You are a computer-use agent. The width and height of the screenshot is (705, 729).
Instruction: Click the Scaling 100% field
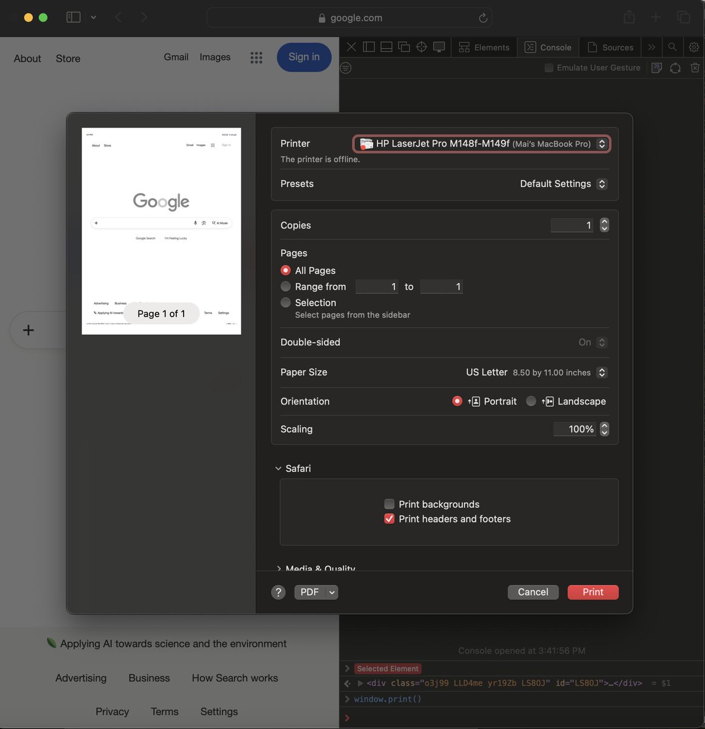[574, 429]
